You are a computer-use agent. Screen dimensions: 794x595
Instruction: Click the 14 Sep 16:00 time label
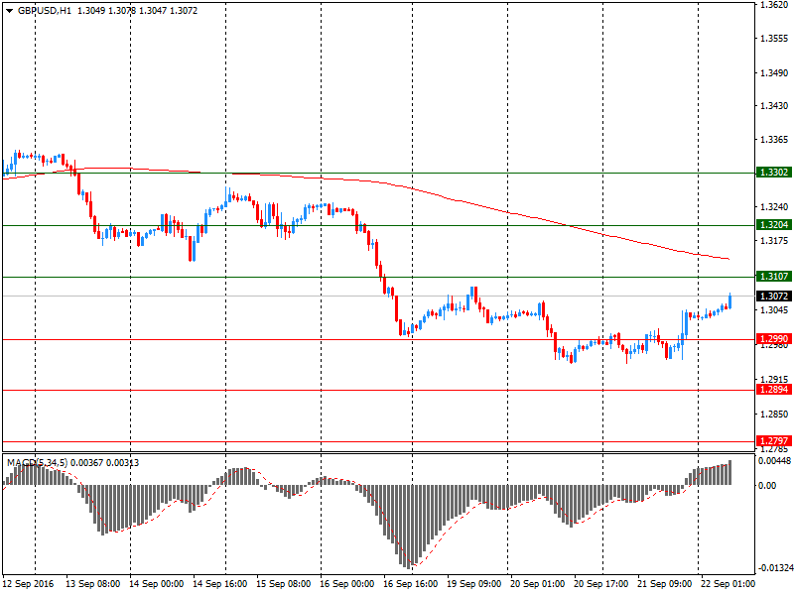pos(219,584)
